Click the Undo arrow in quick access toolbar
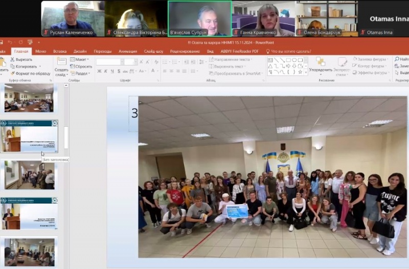409x269 pixels. click(10, 42)
